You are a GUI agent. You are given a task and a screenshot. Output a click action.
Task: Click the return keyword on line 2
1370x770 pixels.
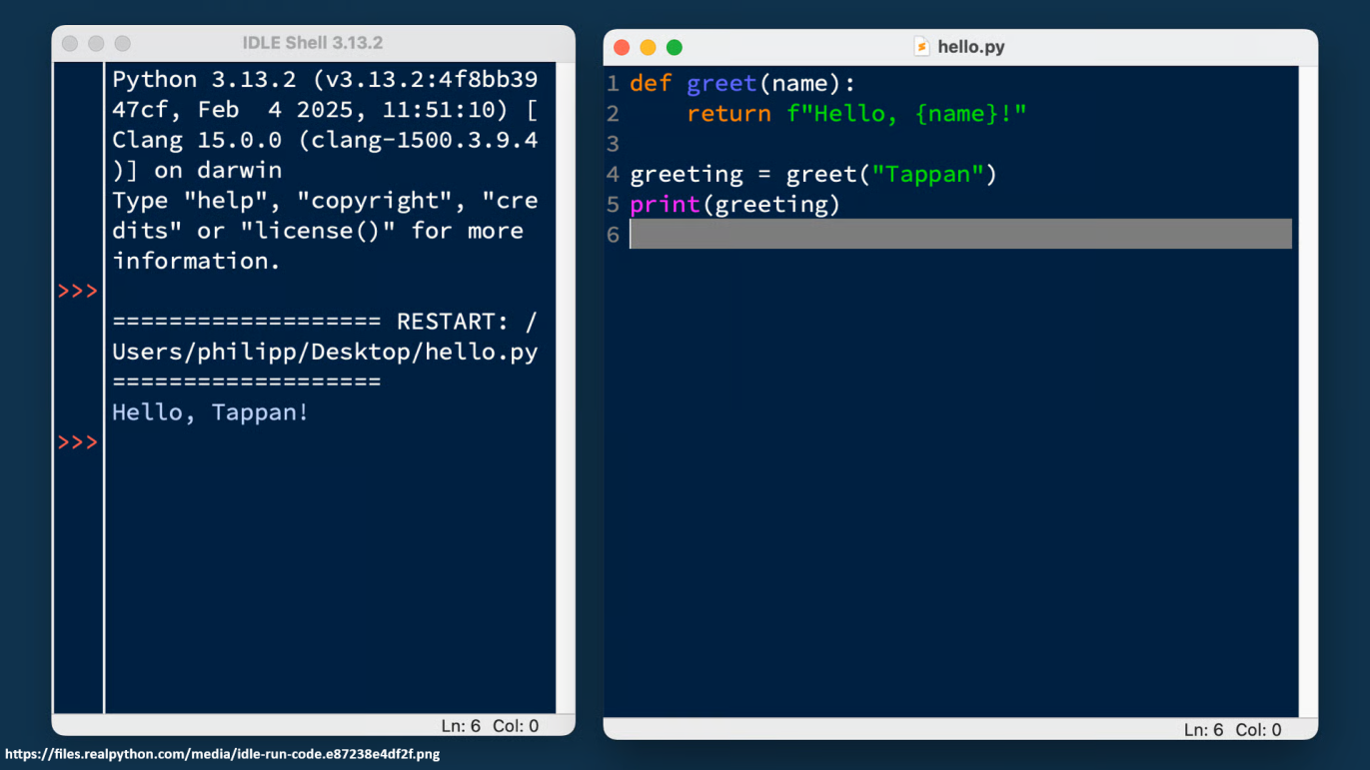click(728, 114)
